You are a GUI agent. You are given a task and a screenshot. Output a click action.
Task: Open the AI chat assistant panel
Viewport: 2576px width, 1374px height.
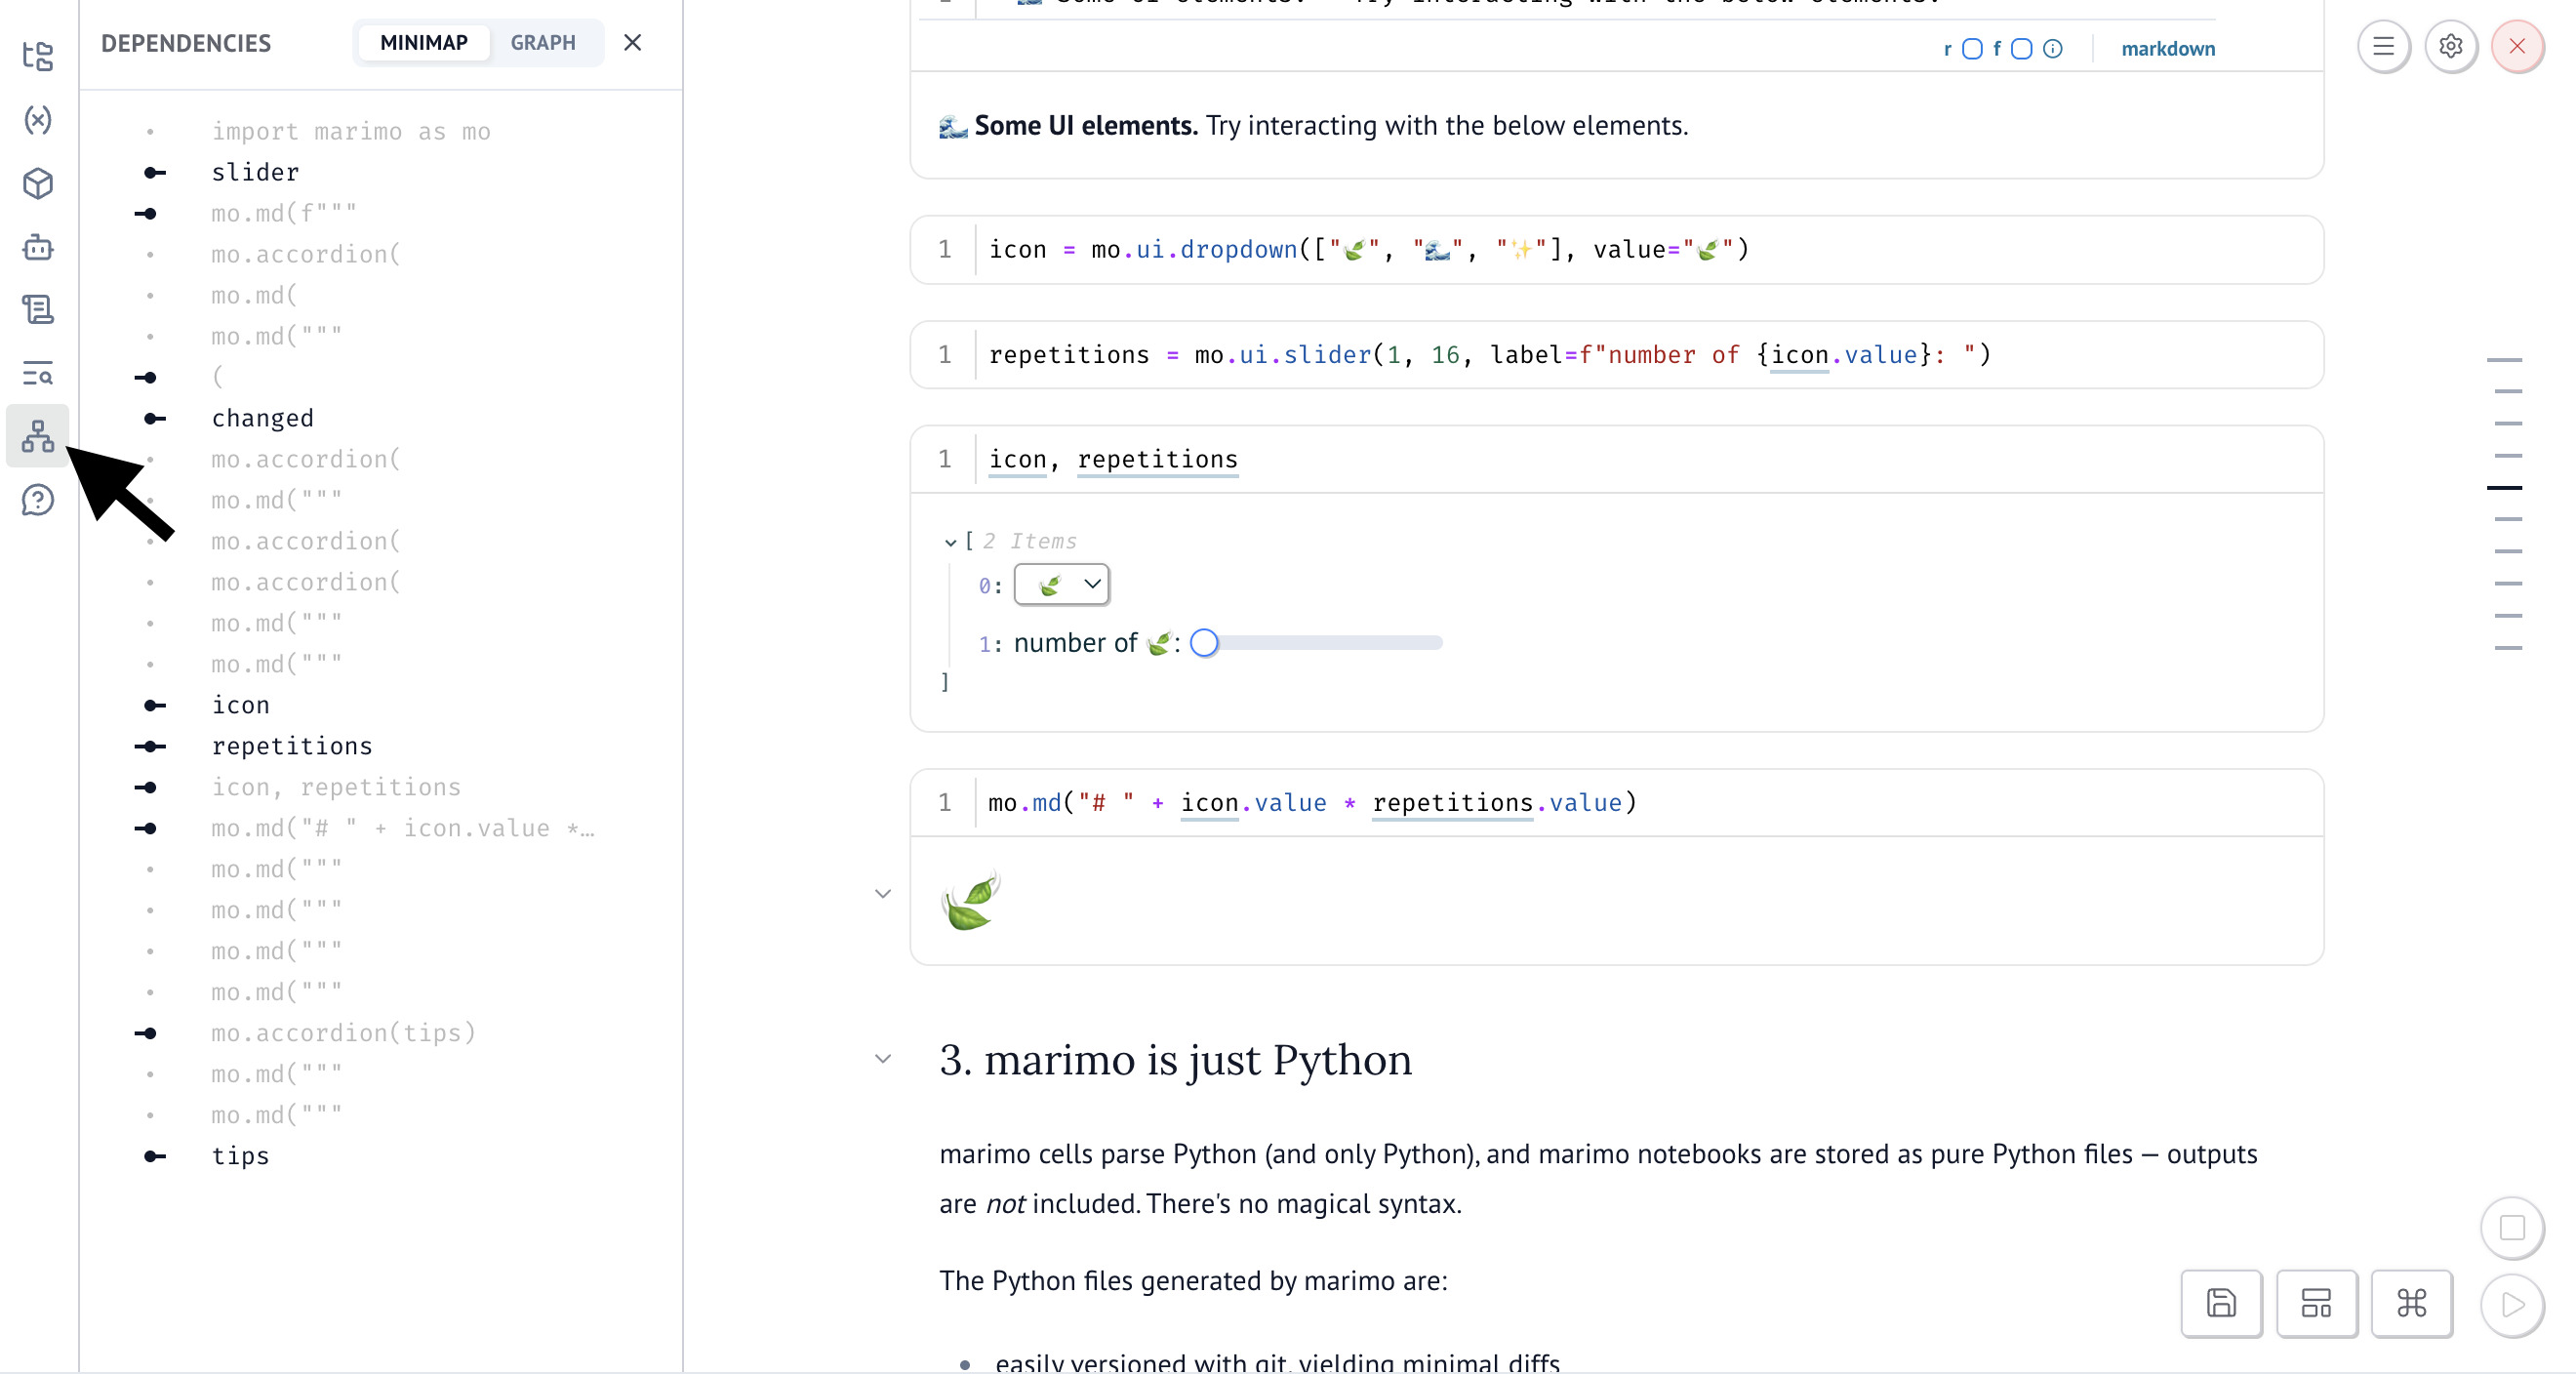(37, 248)
